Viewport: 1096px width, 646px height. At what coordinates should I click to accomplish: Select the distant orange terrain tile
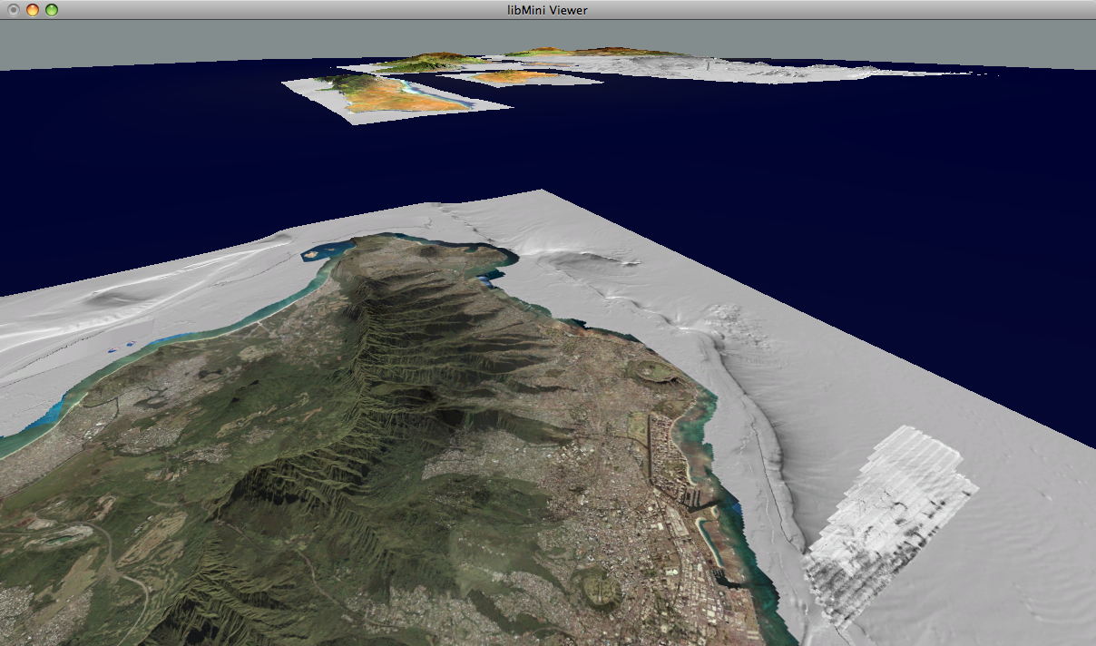tap(513, 78)
